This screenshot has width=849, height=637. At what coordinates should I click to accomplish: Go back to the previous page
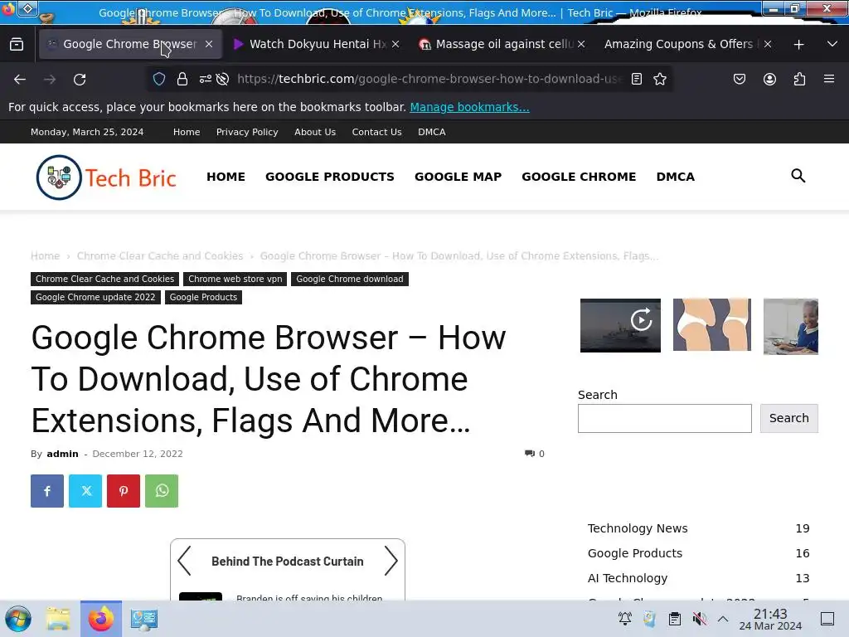click(x=20, y=80)
